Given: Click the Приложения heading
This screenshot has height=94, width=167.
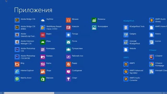Looking at the screenshot, I should point(33,10).
